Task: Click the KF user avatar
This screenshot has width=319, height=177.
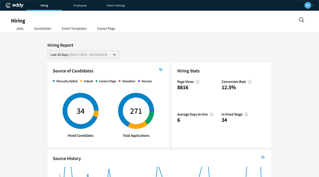Action: tap(307, 5)
